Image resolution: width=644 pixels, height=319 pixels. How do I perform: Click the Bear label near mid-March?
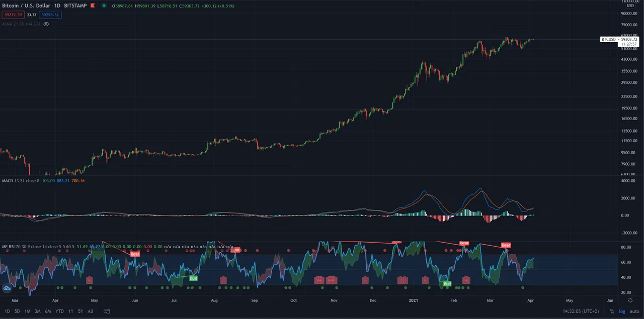pyautogui.click(x=506, y=245)
